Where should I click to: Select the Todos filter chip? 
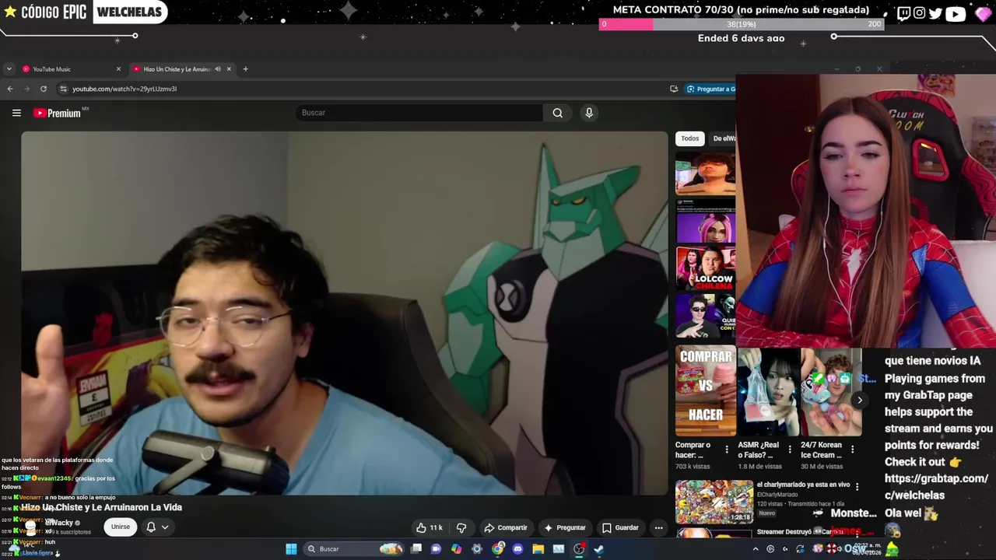pyautogui.click(x=690, y=138)
